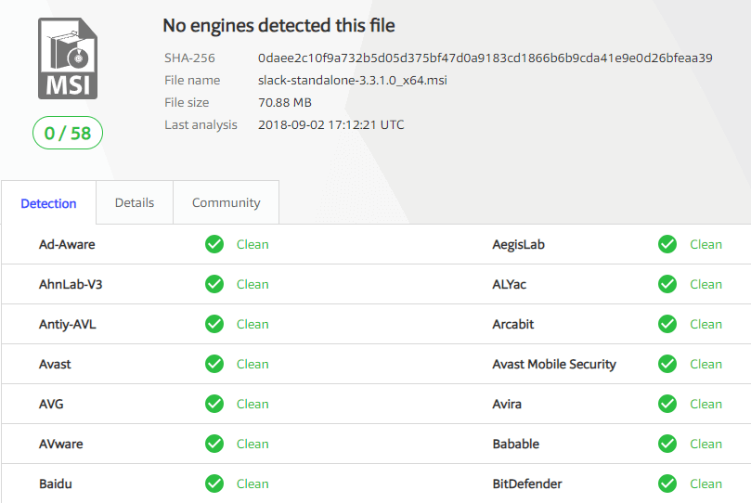The height and width of the screenshot is (503, 751).
Task: Click the File size label
Action: click(x=187, y=102)
